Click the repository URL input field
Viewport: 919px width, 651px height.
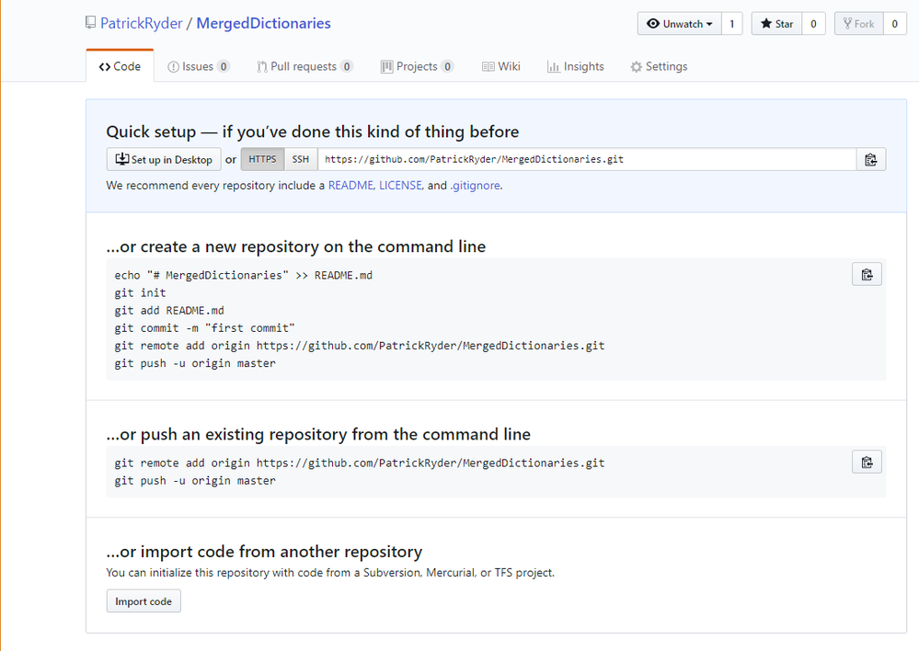coord(587,159)
